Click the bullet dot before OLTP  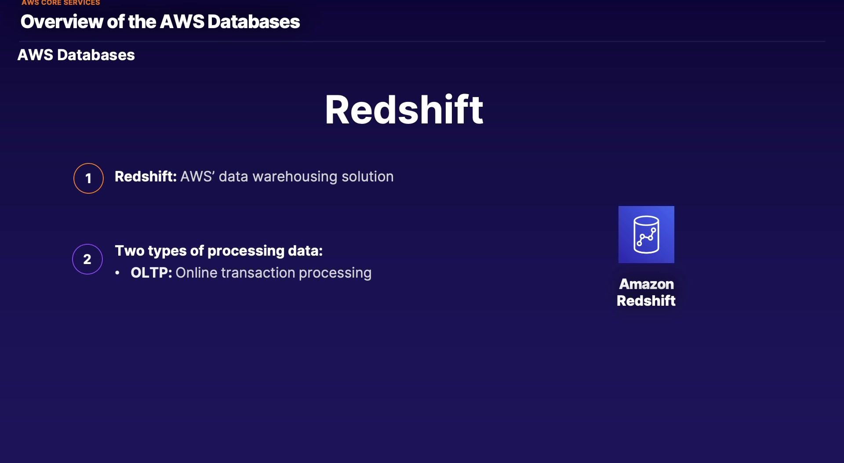[117, 273]
